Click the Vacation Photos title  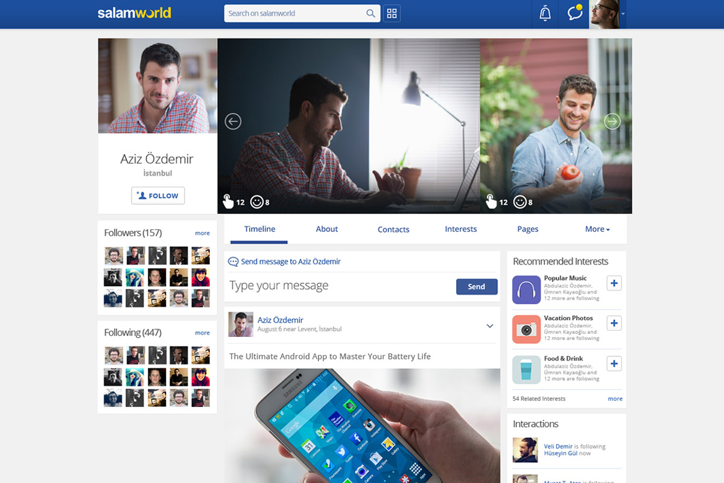click(568, 318)
